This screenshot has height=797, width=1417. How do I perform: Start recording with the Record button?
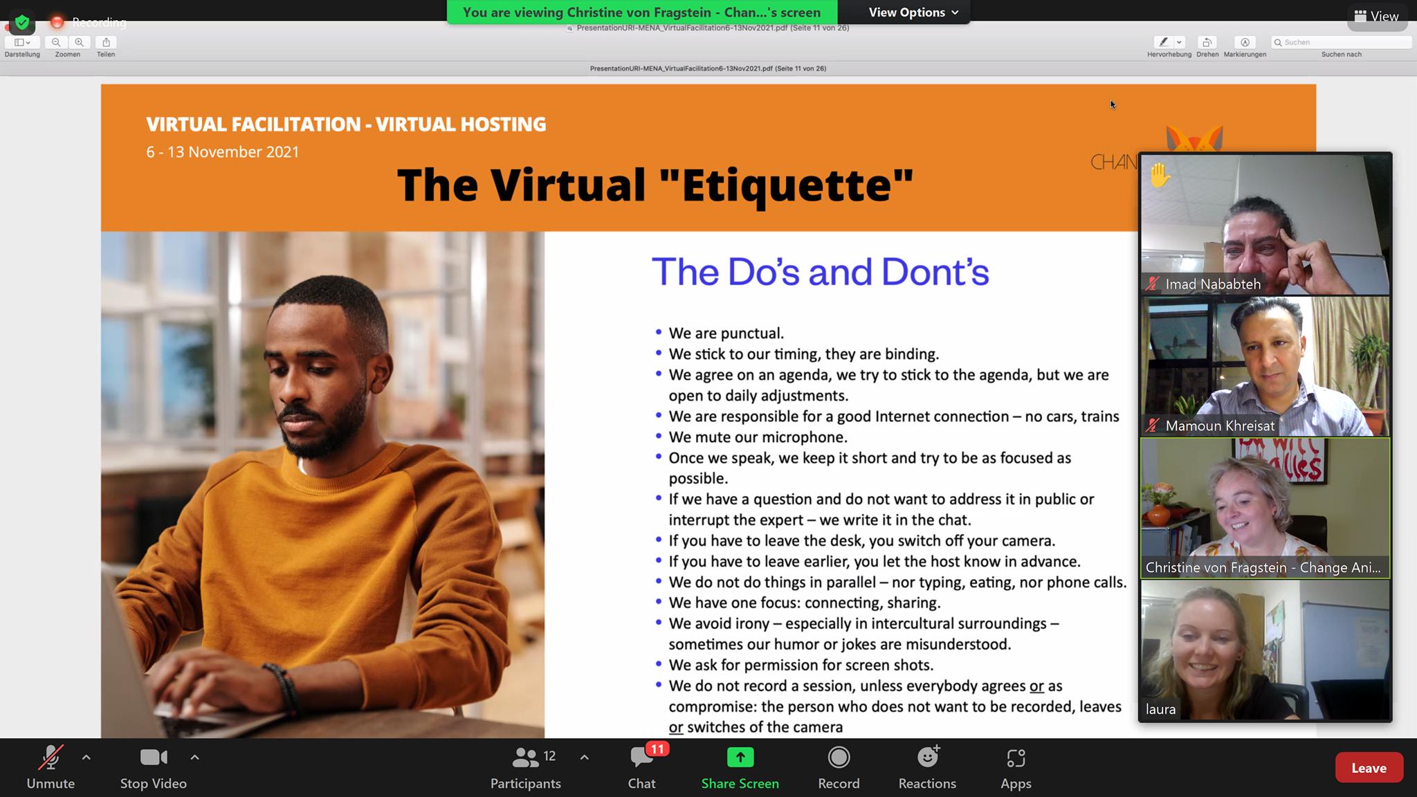[x=839, y=768]
